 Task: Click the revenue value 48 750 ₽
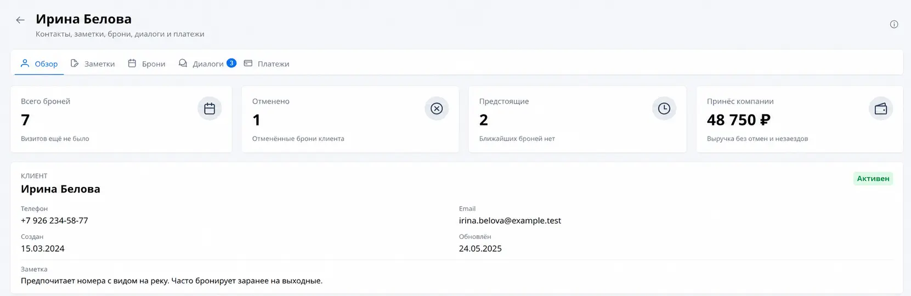tap(739, 120)
